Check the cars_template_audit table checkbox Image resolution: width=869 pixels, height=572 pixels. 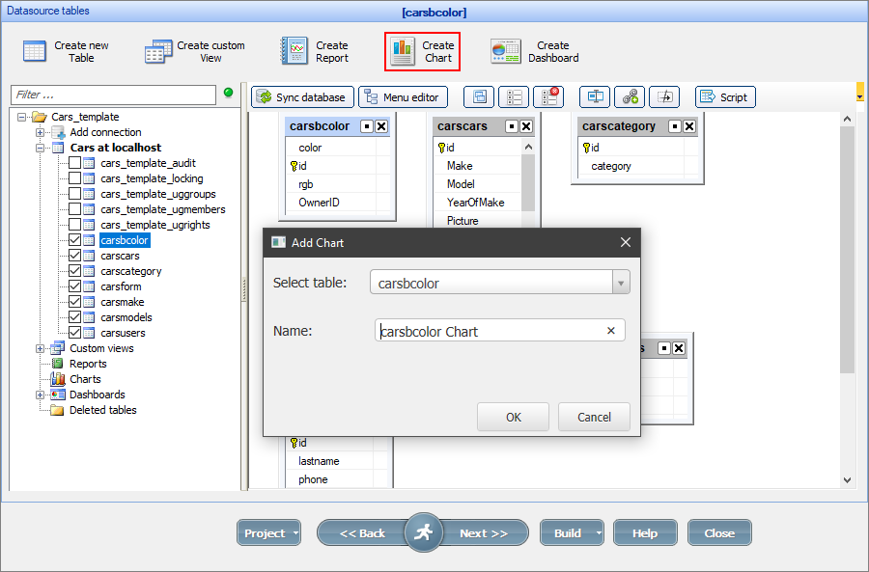pyautogui.click(x=74, y=163)
